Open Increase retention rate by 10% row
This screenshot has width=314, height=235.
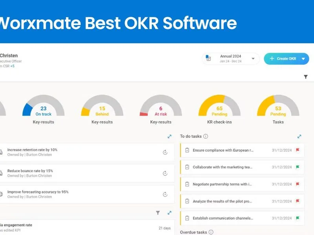(87, 152)
